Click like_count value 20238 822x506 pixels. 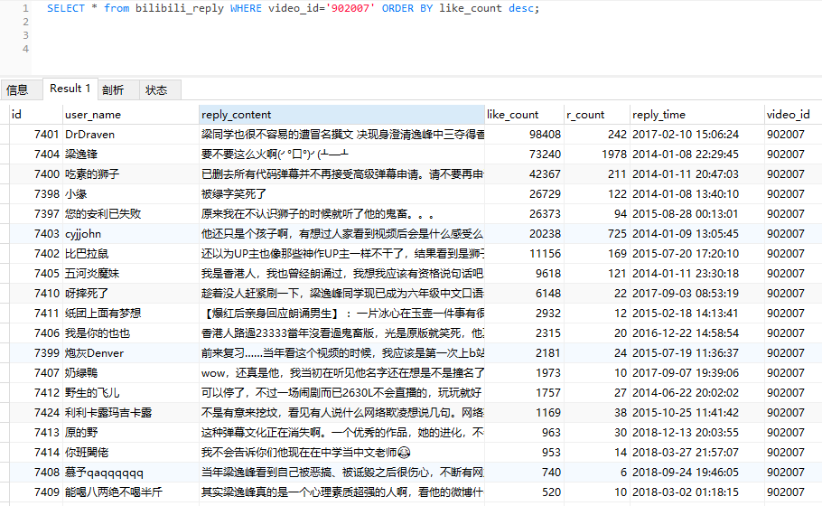[x=545, y=234]
